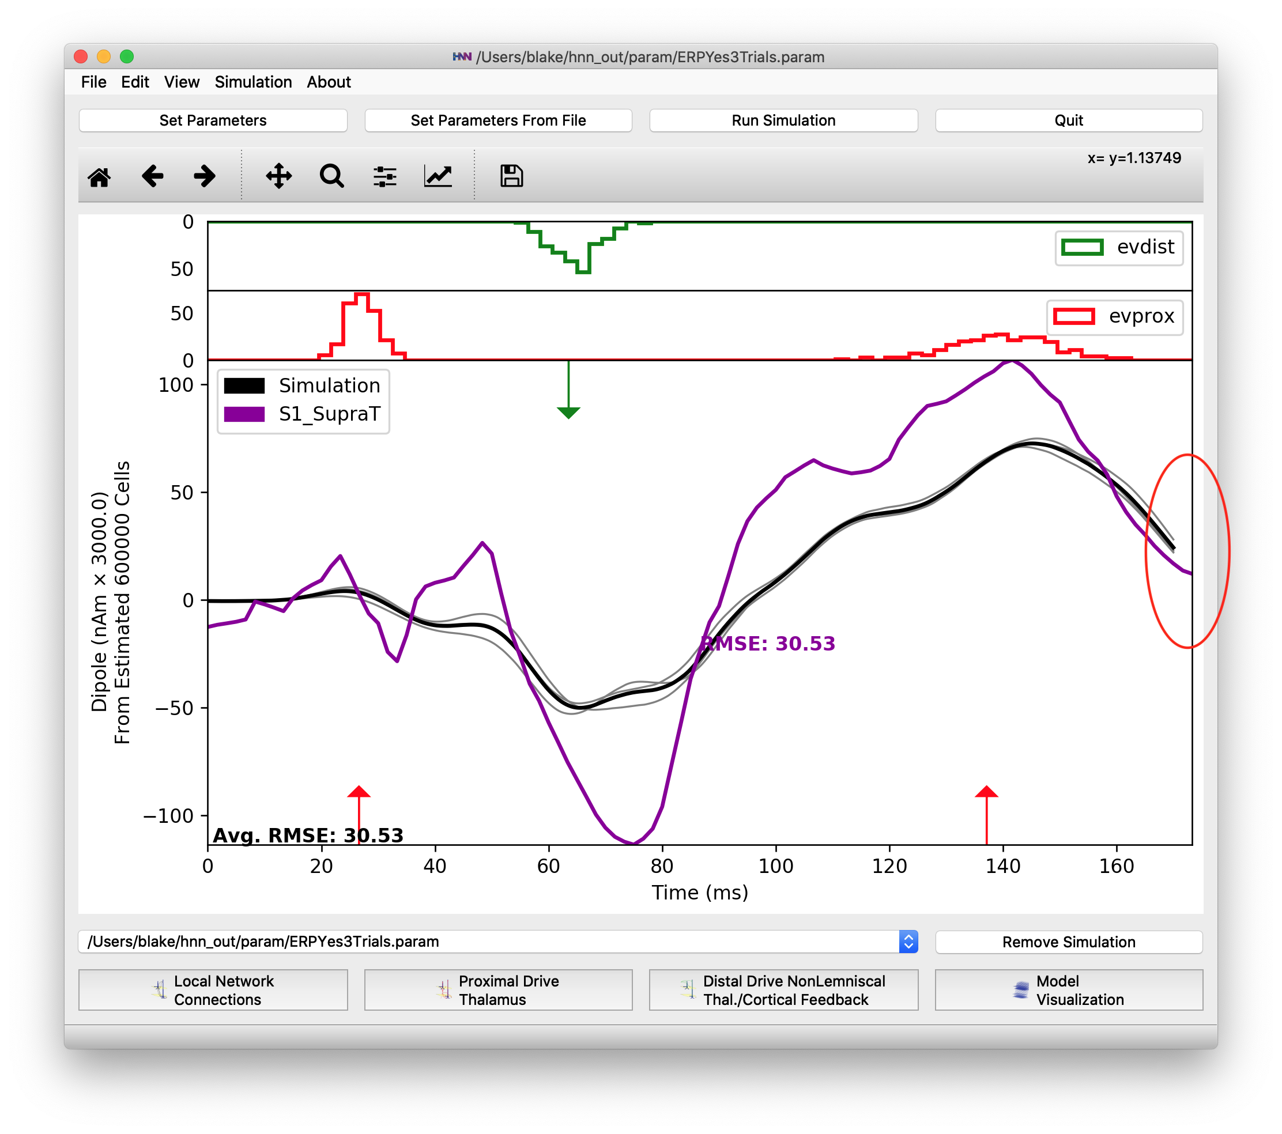Screen dimensions: 1282x1134
Task: Open the Simulation menu
Action: [x=252, y=82]
